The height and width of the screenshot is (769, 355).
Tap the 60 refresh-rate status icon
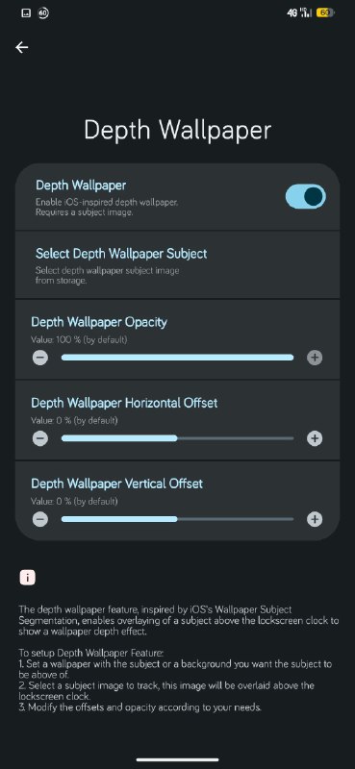[x=42, y=12]
